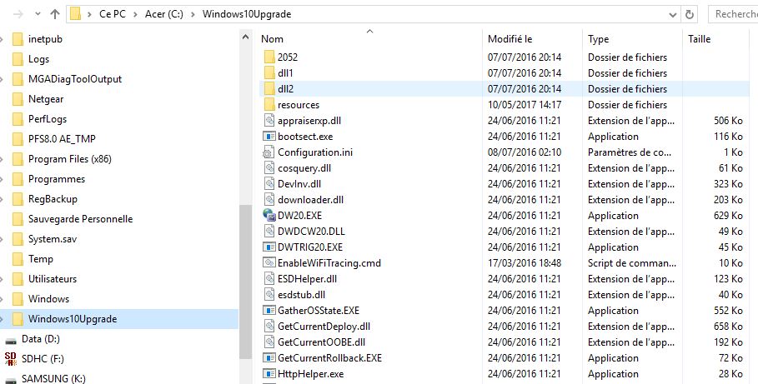The width and height of the screenshot is (758, 384).
Task: Select the resources folder icon
Action: pyautogui.click(x=269, y=105)
